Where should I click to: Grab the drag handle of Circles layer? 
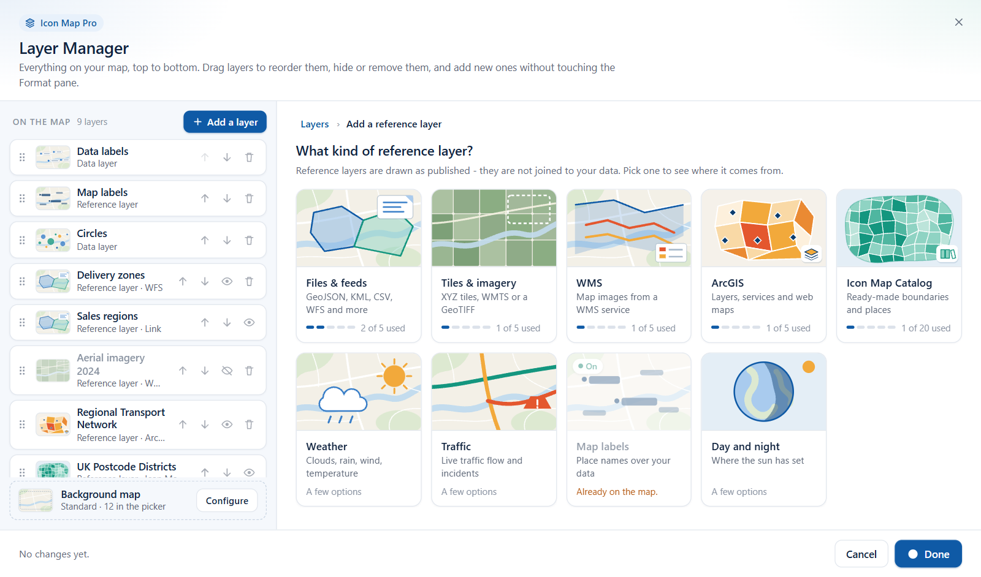tap(22, 240)
